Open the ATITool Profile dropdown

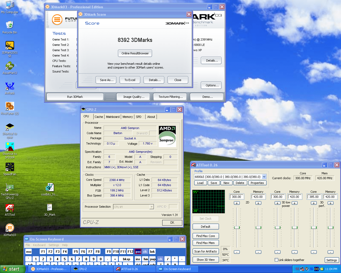pyautogui.click(x=264, y=177)
